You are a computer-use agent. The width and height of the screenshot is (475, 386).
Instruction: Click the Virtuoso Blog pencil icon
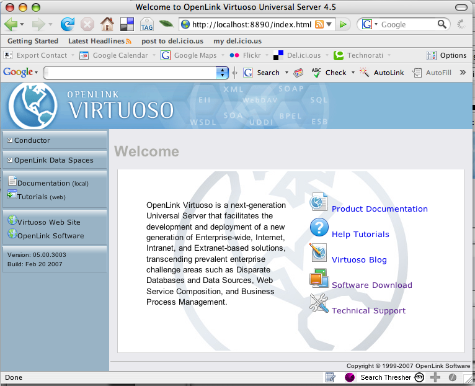[x=318, y=253]
